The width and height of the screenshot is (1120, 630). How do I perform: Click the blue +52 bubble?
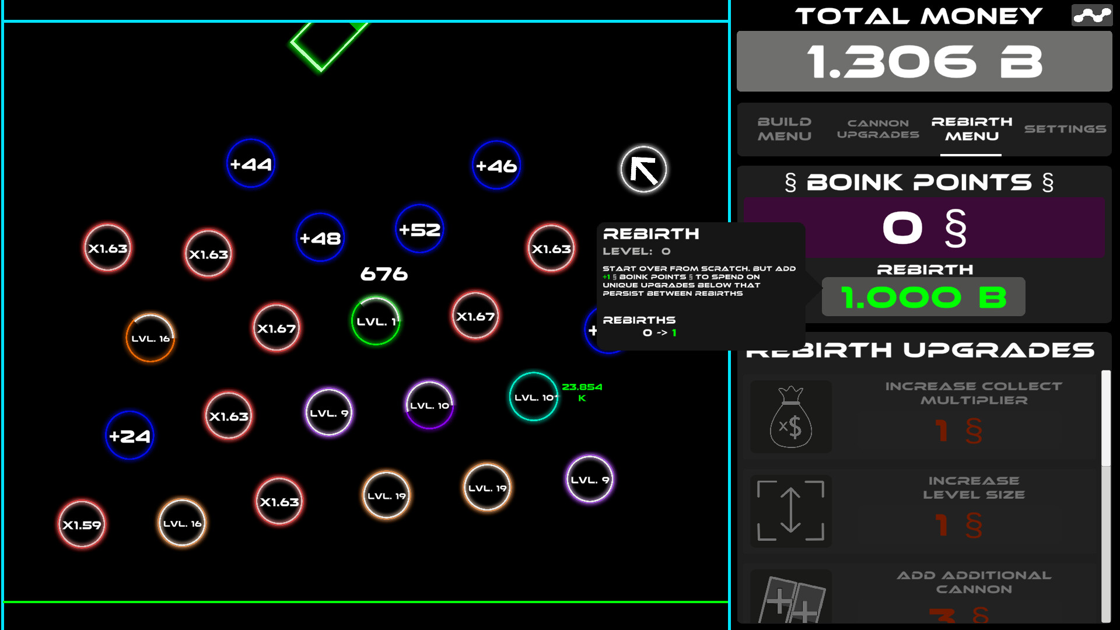418,229
